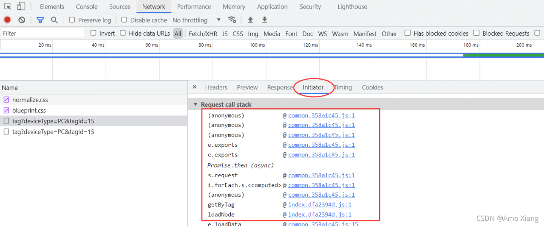This screenshot has width=544, height=226.
Task: Check Blocked Requests checkbox
Action: [476, 33]
